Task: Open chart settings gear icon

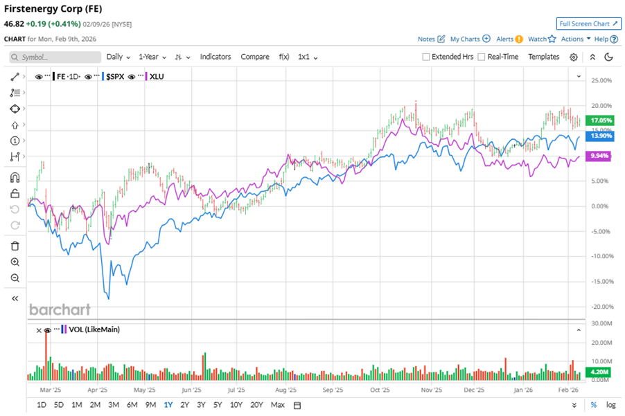Action: tap(574, 57)
